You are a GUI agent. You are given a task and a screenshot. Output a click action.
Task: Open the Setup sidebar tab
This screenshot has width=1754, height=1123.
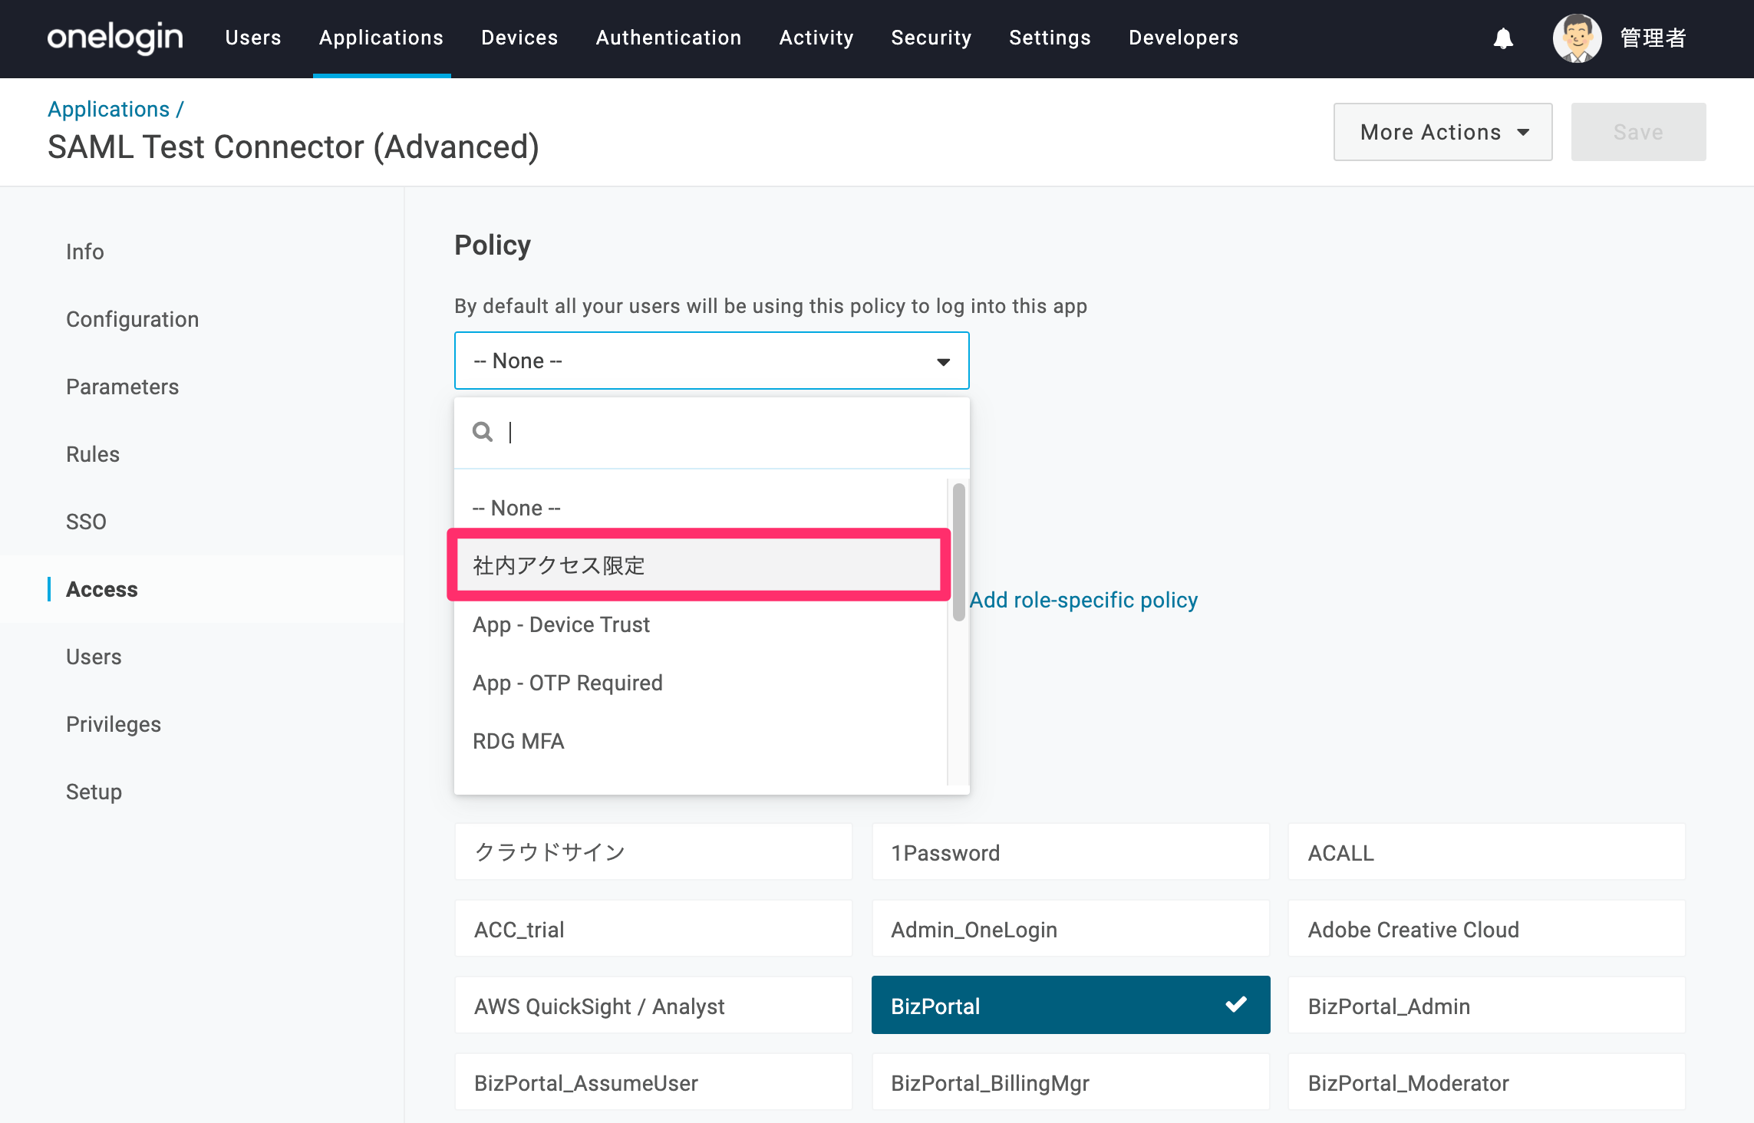(94, 792)
